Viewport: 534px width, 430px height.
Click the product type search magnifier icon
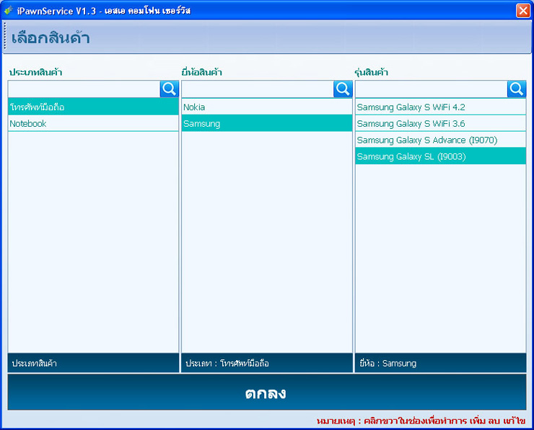[170, 89]
